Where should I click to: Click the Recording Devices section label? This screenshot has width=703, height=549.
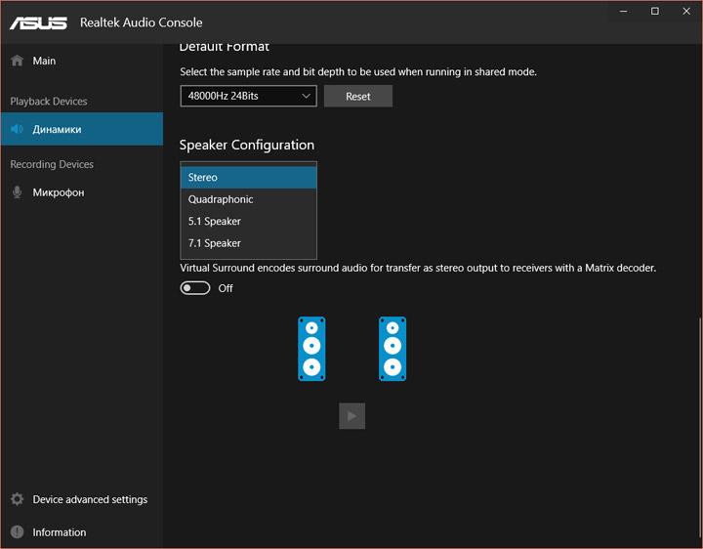[52, 165]
